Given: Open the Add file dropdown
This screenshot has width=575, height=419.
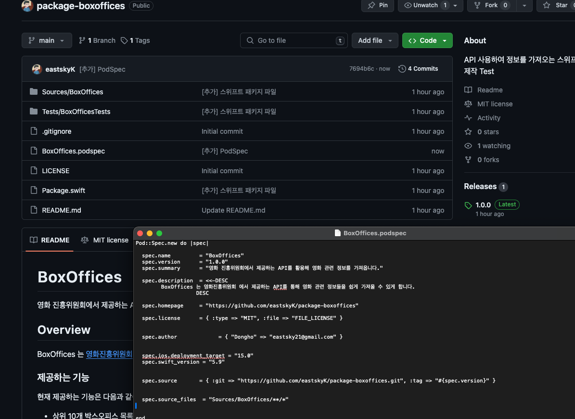Looking at the screenshot, I should pyautogui.click(x=375, y=40).
